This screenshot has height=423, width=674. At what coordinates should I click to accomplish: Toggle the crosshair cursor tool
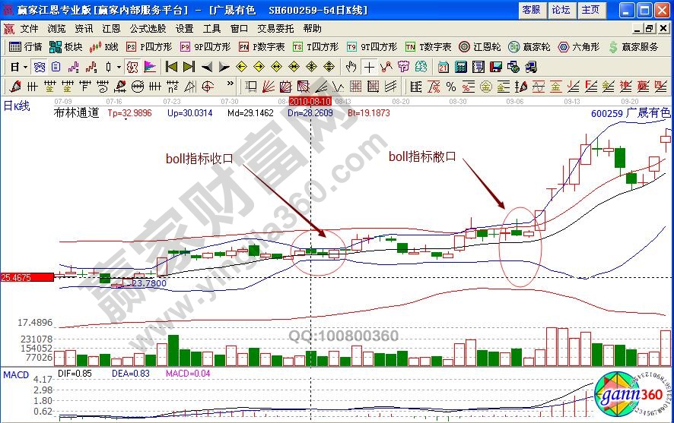(369, 66)
